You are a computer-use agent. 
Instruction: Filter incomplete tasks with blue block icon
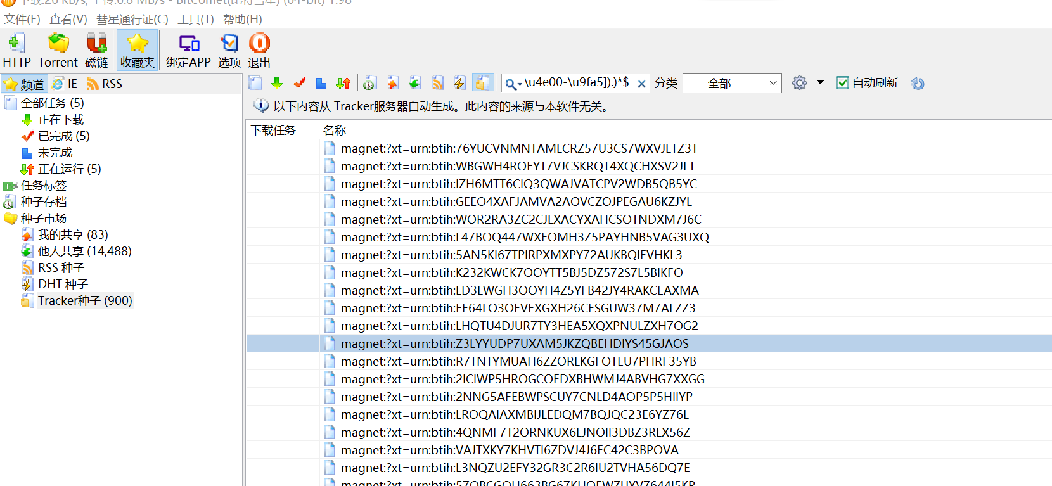coord(321,83)
